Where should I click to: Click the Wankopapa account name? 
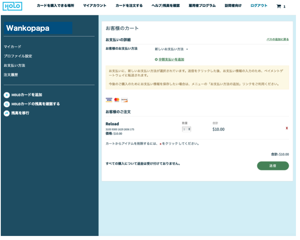(28, 28)
